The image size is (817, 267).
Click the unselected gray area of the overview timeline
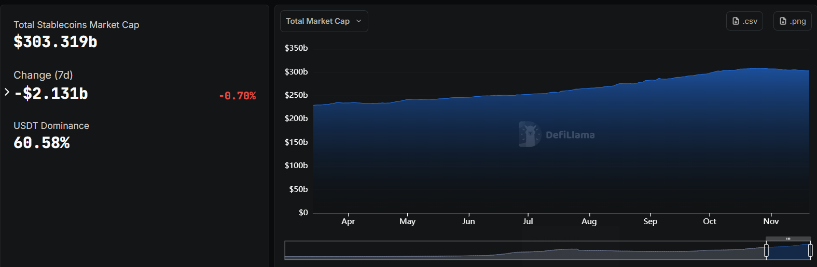(x=519, y=250)
